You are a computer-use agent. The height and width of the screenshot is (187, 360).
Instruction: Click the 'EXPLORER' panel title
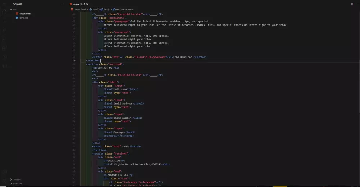click(x=18, y=4)
